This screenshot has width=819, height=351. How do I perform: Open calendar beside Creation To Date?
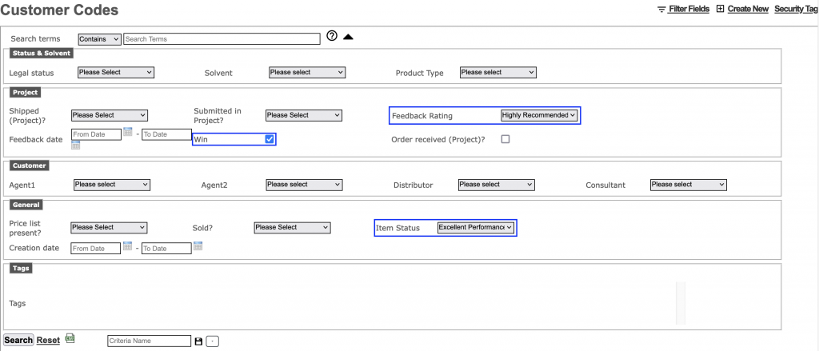[198, 246]
